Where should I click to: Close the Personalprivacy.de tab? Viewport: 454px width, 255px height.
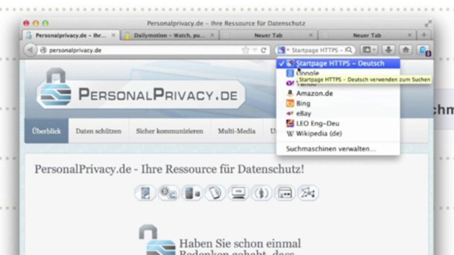click(x=114, y=35)
